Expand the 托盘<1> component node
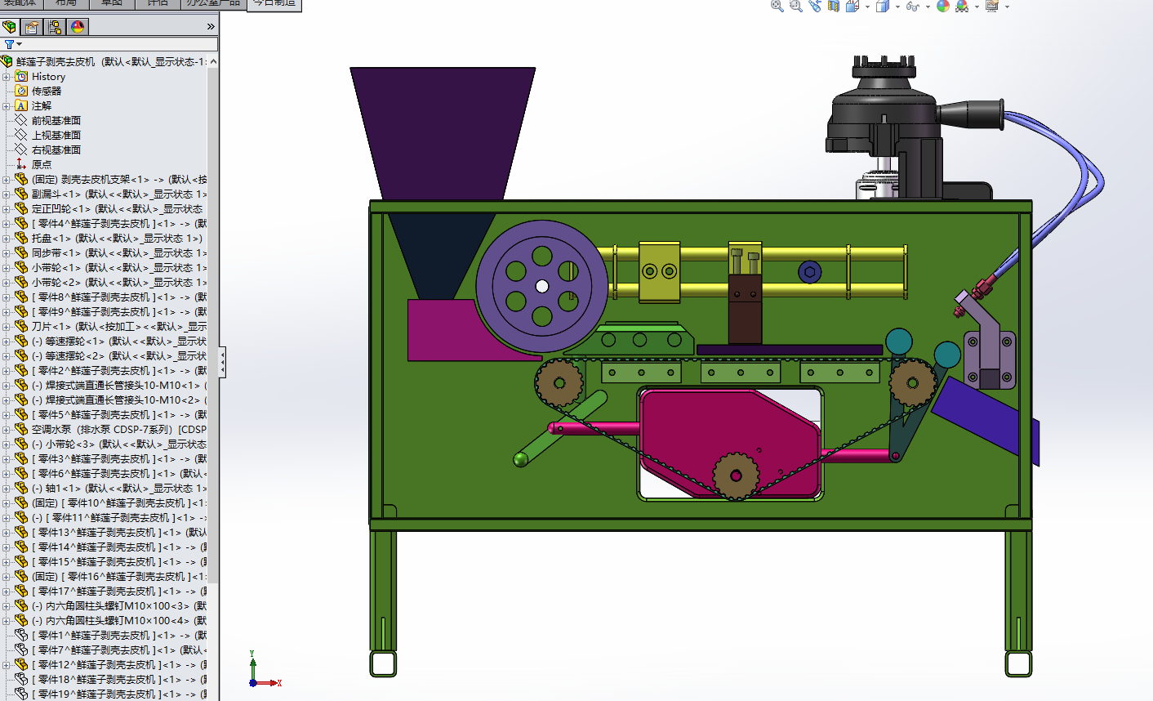 (7, 238)
